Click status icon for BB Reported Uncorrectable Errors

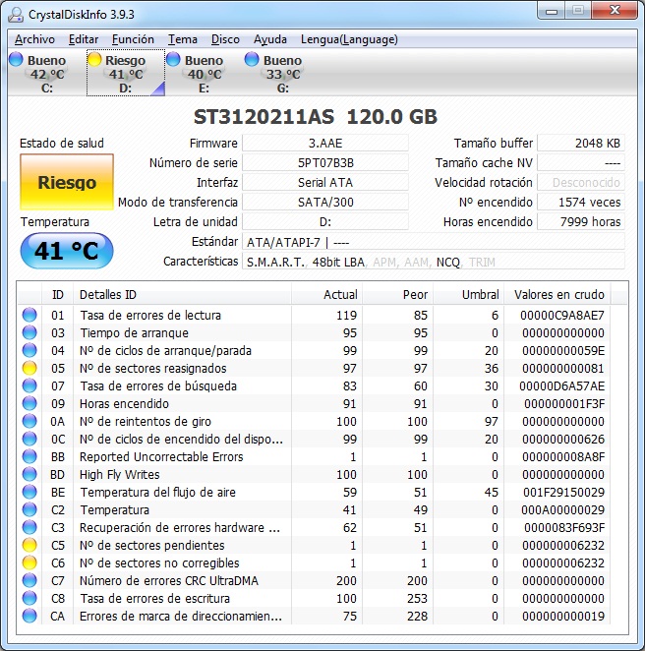(x=29, y=456)
